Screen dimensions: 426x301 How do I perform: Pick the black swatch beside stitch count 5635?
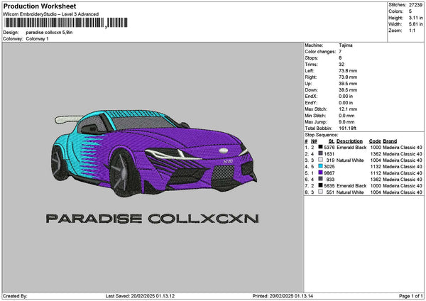click(321, 185)
